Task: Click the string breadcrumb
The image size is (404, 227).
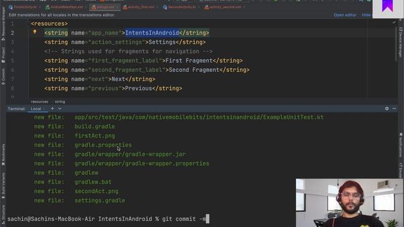Action: (x=60, y=102)
